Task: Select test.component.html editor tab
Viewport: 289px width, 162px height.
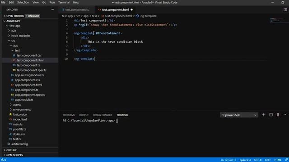Action: pos(116,9)
